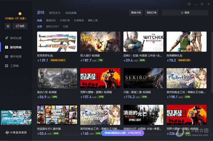Switch to the 游戏 tab
Screen dimensions: 213x141
click(x=41, y=12)
